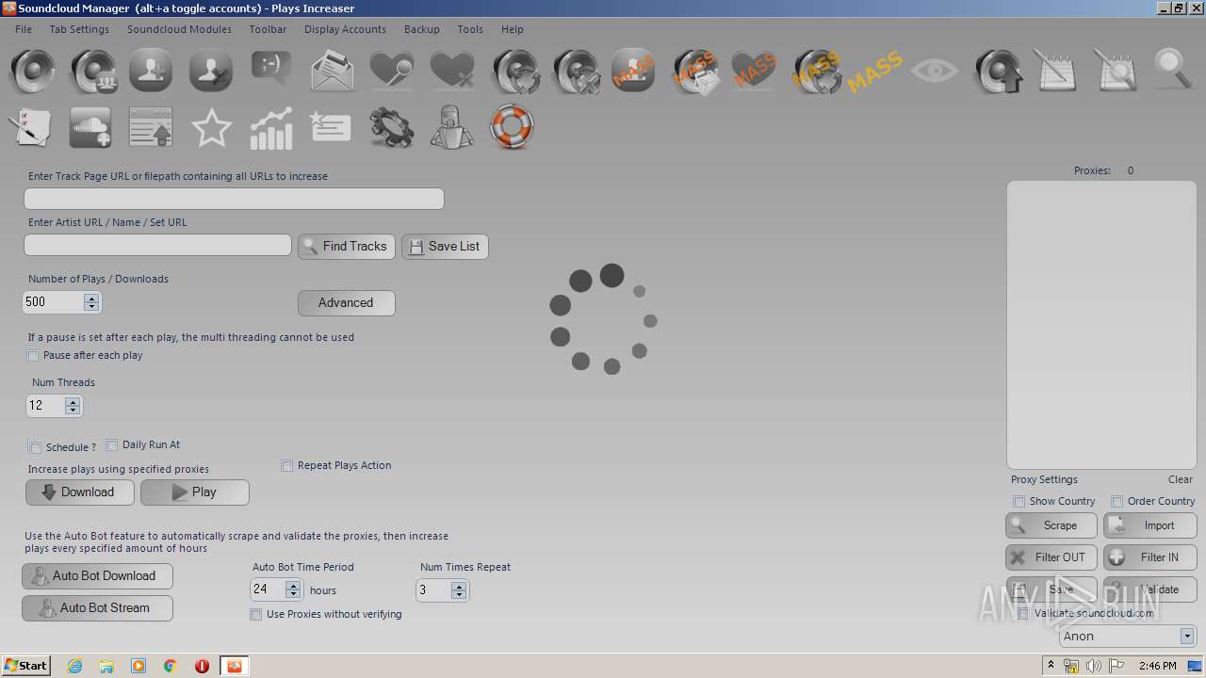
Task: Open the follow user icon
Action: (151, 71)
